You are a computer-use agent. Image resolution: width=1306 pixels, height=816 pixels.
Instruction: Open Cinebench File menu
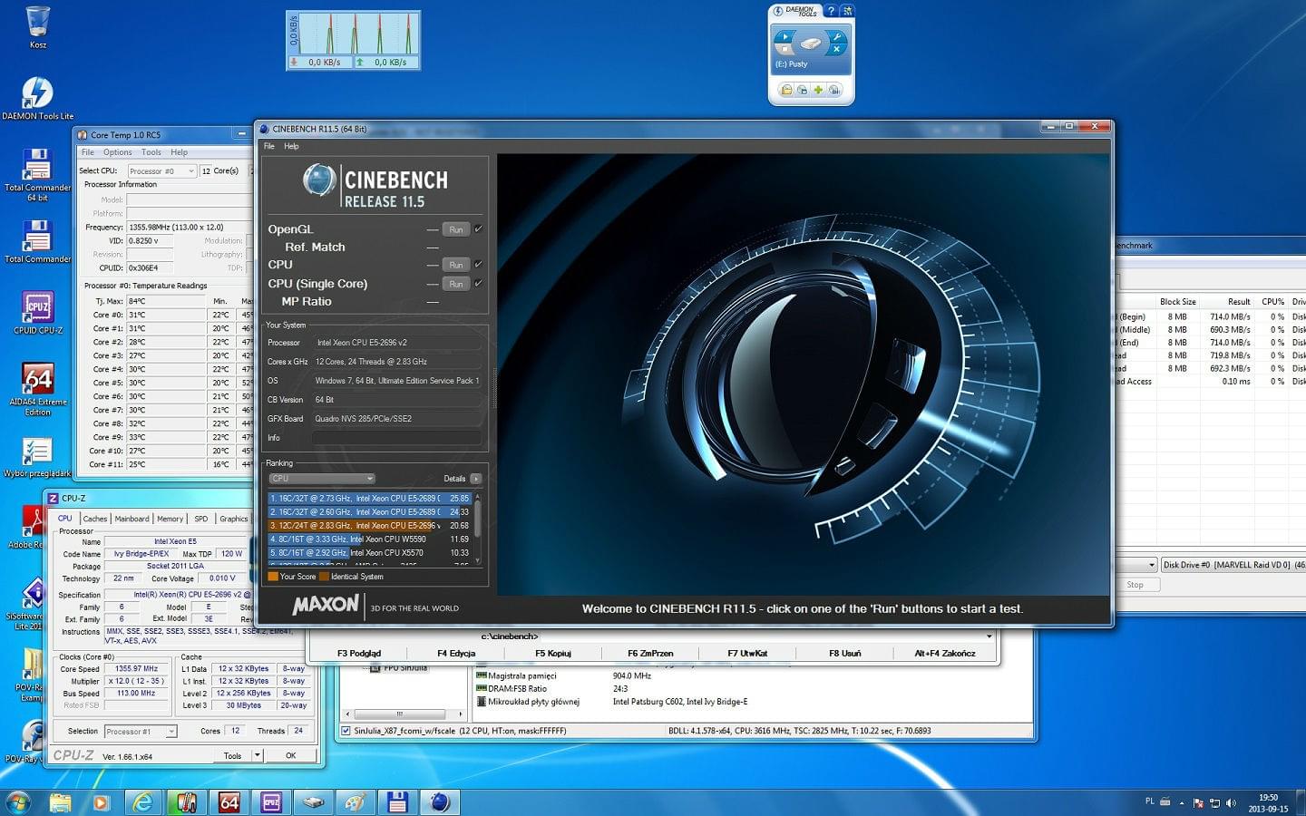click(269, 146)
